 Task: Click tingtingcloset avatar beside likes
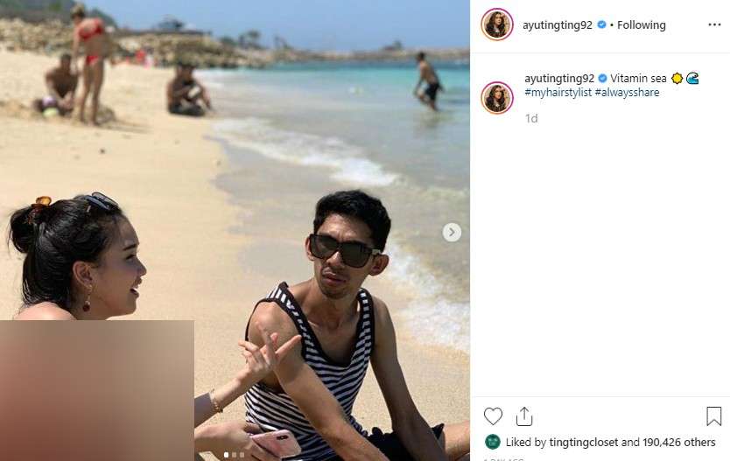pos(493,442)
